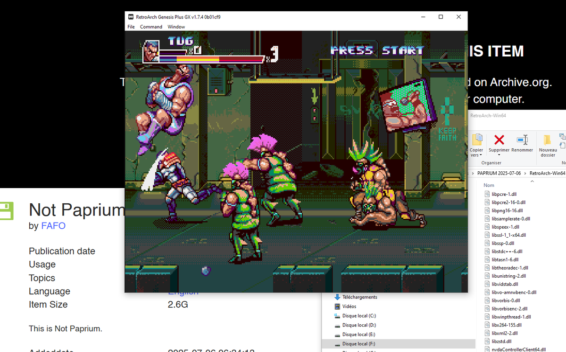Select libzstd.dll file
Viewport: 566px width, 352px height.
click(502, 342)
